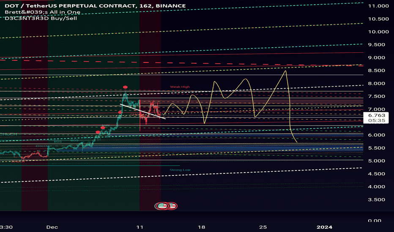
Task: Click the 5.500 price axis label
Action: coord(376,148)
